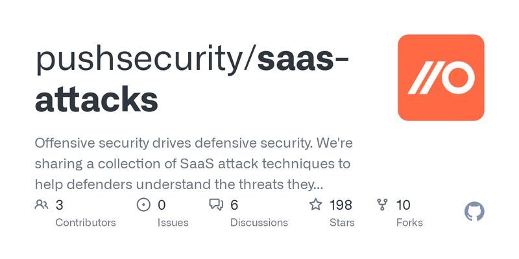519x259 pixels.
Task: Open the Forks label
Action: 409,223
